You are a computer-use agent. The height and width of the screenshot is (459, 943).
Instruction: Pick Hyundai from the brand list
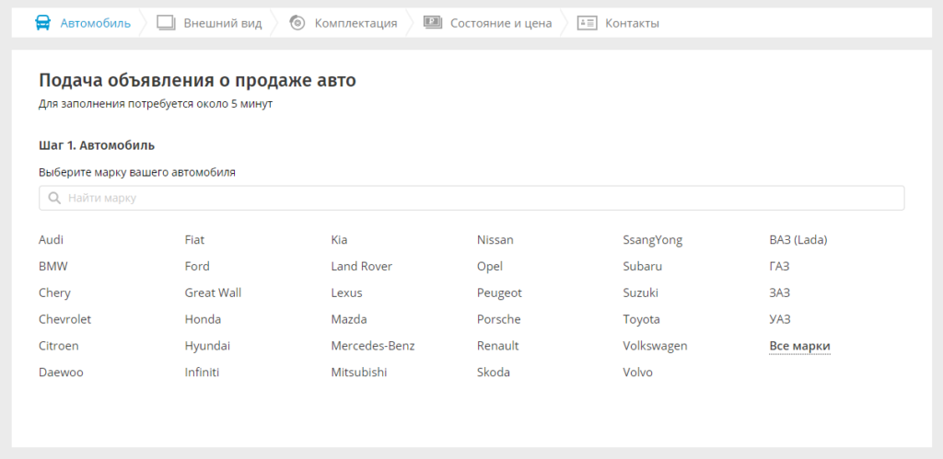[207, 346]
